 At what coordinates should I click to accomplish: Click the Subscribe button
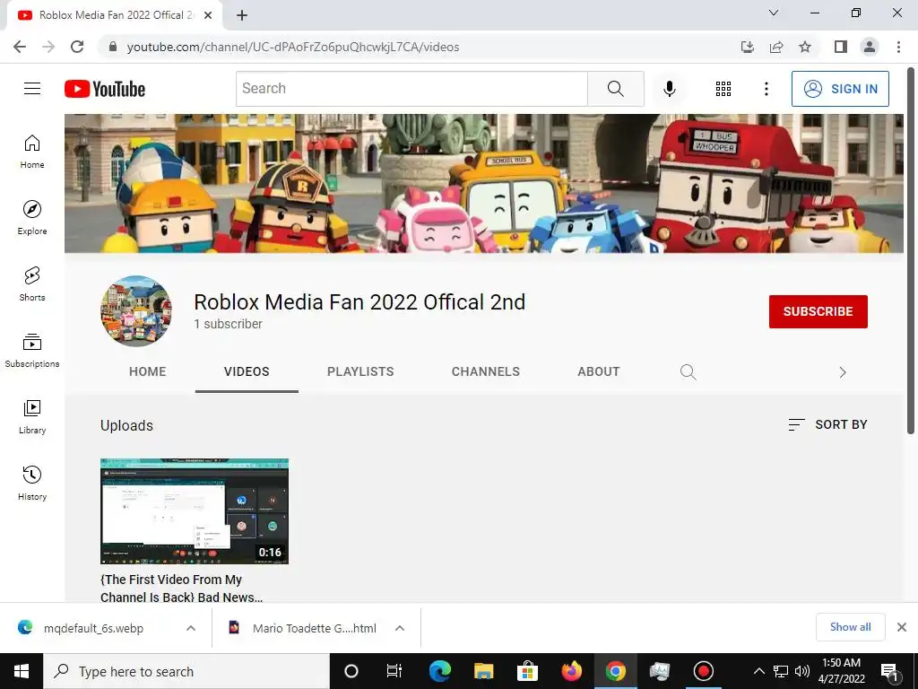pos(818,311)
